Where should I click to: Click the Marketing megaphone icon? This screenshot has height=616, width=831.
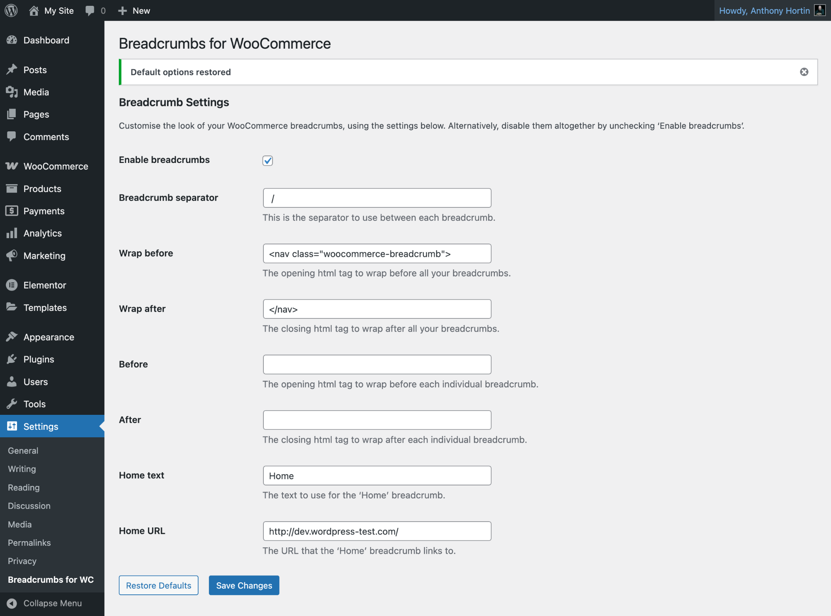(x=12, y=255)
